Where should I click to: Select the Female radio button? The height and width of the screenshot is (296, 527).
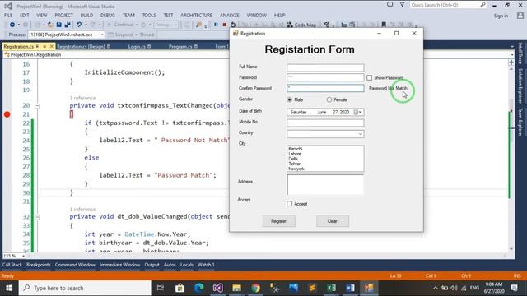[x=329, y=99]
